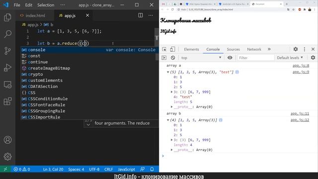Select the Console tab in DevTools

tap(213, 49)
